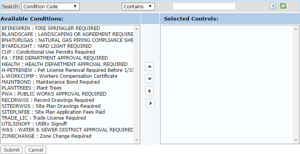Click the move down chevron button
Viewport: 300px width, 154px height.
coord(149,79)
